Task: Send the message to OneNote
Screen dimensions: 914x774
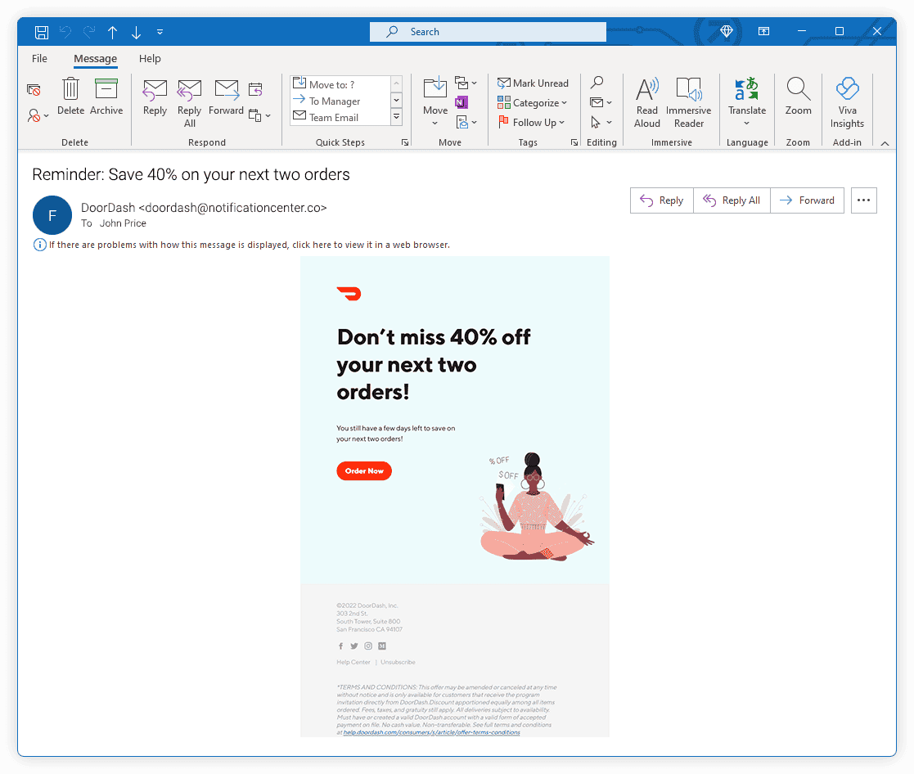Action: pyautogui.click(x=462, y=103)
